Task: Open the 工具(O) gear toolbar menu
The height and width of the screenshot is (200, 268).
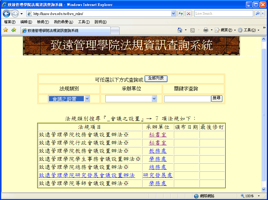Action: click(248, 30)
